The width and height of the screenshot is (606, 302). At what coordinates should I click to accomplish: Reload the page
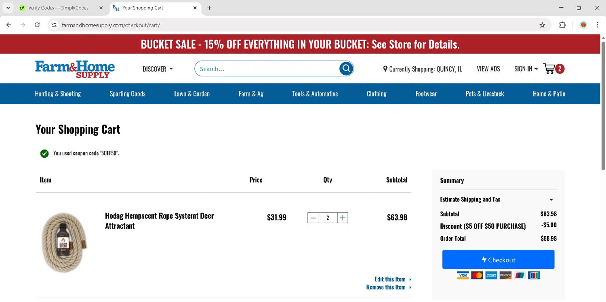coord(37,25)
